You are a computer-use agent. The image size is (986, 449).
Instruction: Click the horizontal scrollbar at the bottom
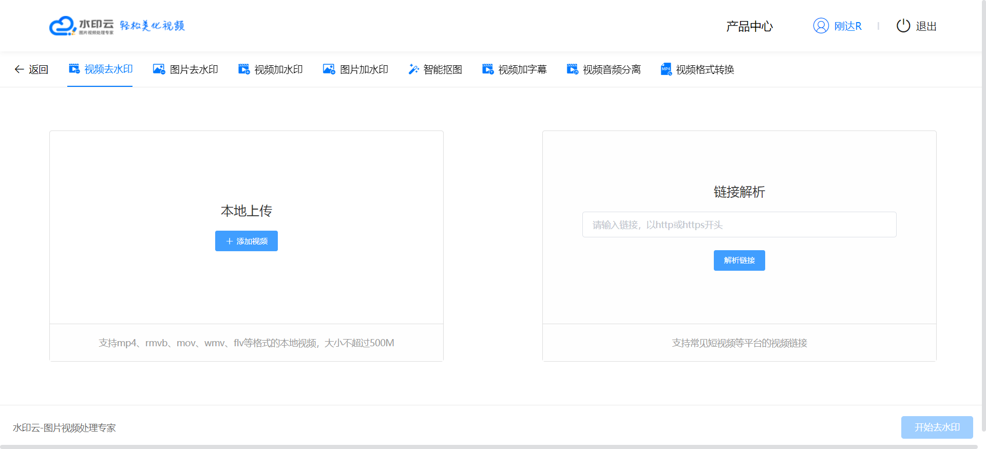(x=489, y=447)
